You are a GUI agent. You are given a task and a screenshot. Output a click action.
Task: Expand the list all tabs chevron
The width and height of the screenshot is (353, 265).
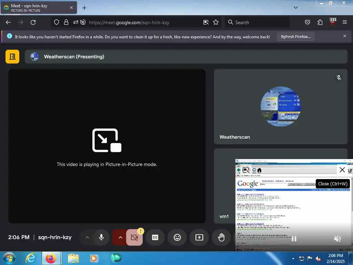pos(296,8)
